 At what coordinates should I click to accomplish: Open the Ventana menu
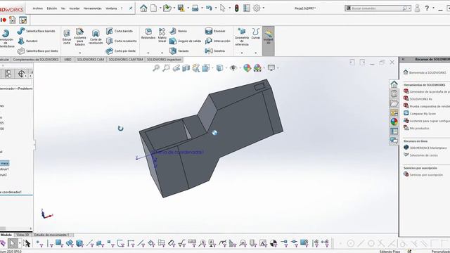pyautogui.click(x=111, y=8)
